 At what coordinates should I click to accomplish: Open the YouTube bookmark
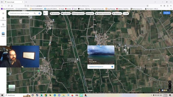click(x=68, y=9)
